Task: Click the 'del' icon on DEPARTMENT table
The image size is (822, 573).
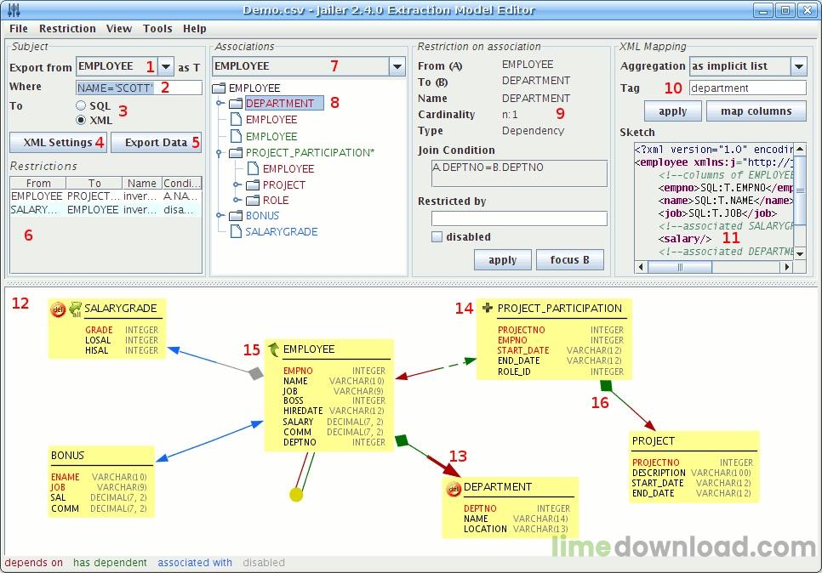Action: 454,489
